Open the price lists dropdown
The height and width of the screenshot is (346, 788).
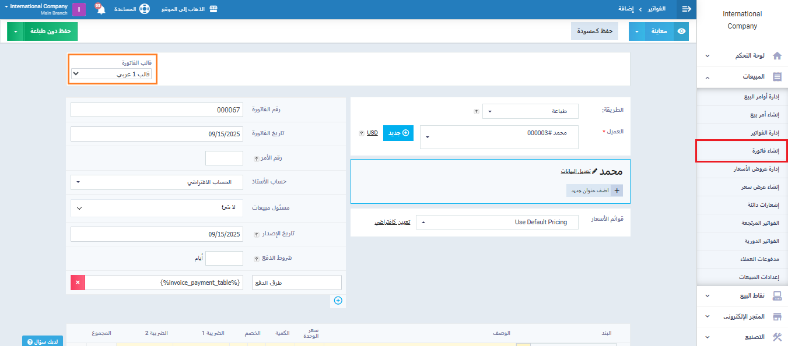tap(497, 223)
